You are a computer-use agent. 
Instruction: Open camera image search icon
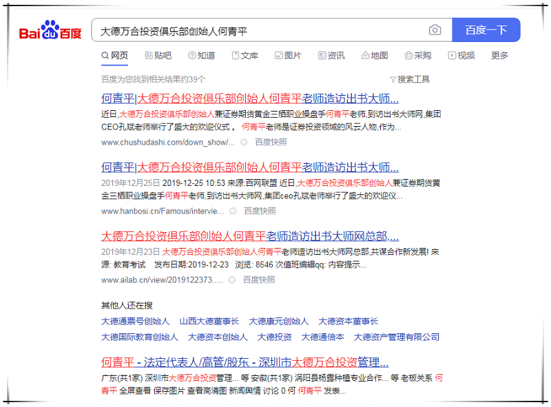[x=435, y=30]
